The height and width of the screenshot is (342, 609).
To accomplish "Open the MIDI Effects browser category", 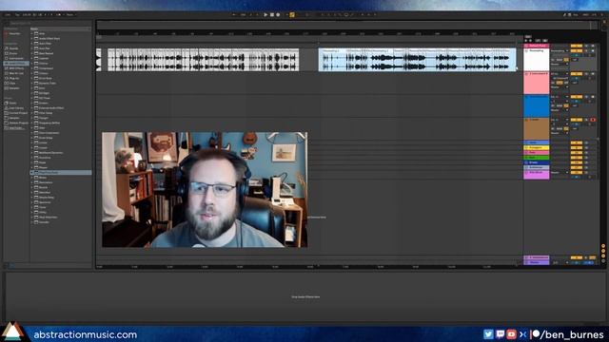I will [15, 68].
